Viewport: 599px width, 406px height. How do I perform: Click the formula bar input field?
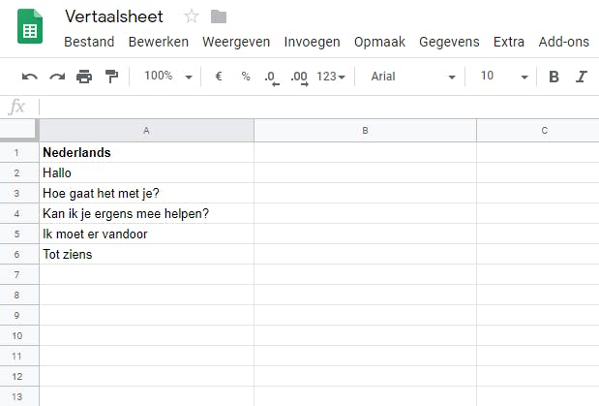[319, 107]
